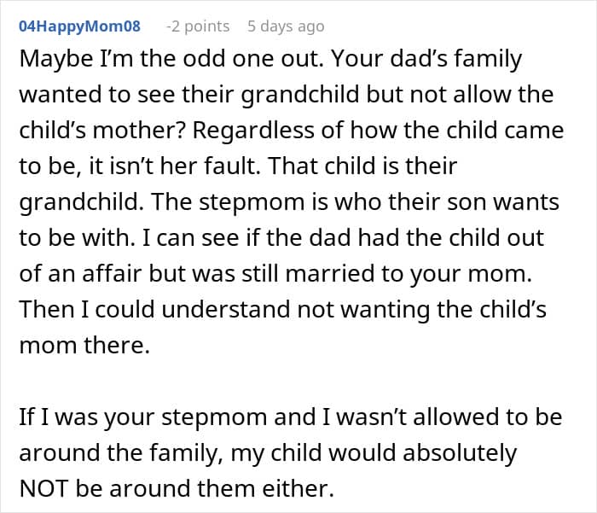The width and height of the screenshot is (597, 513).
Task: Open the 04HappyMom08 user profile
Action: (79, 26)
